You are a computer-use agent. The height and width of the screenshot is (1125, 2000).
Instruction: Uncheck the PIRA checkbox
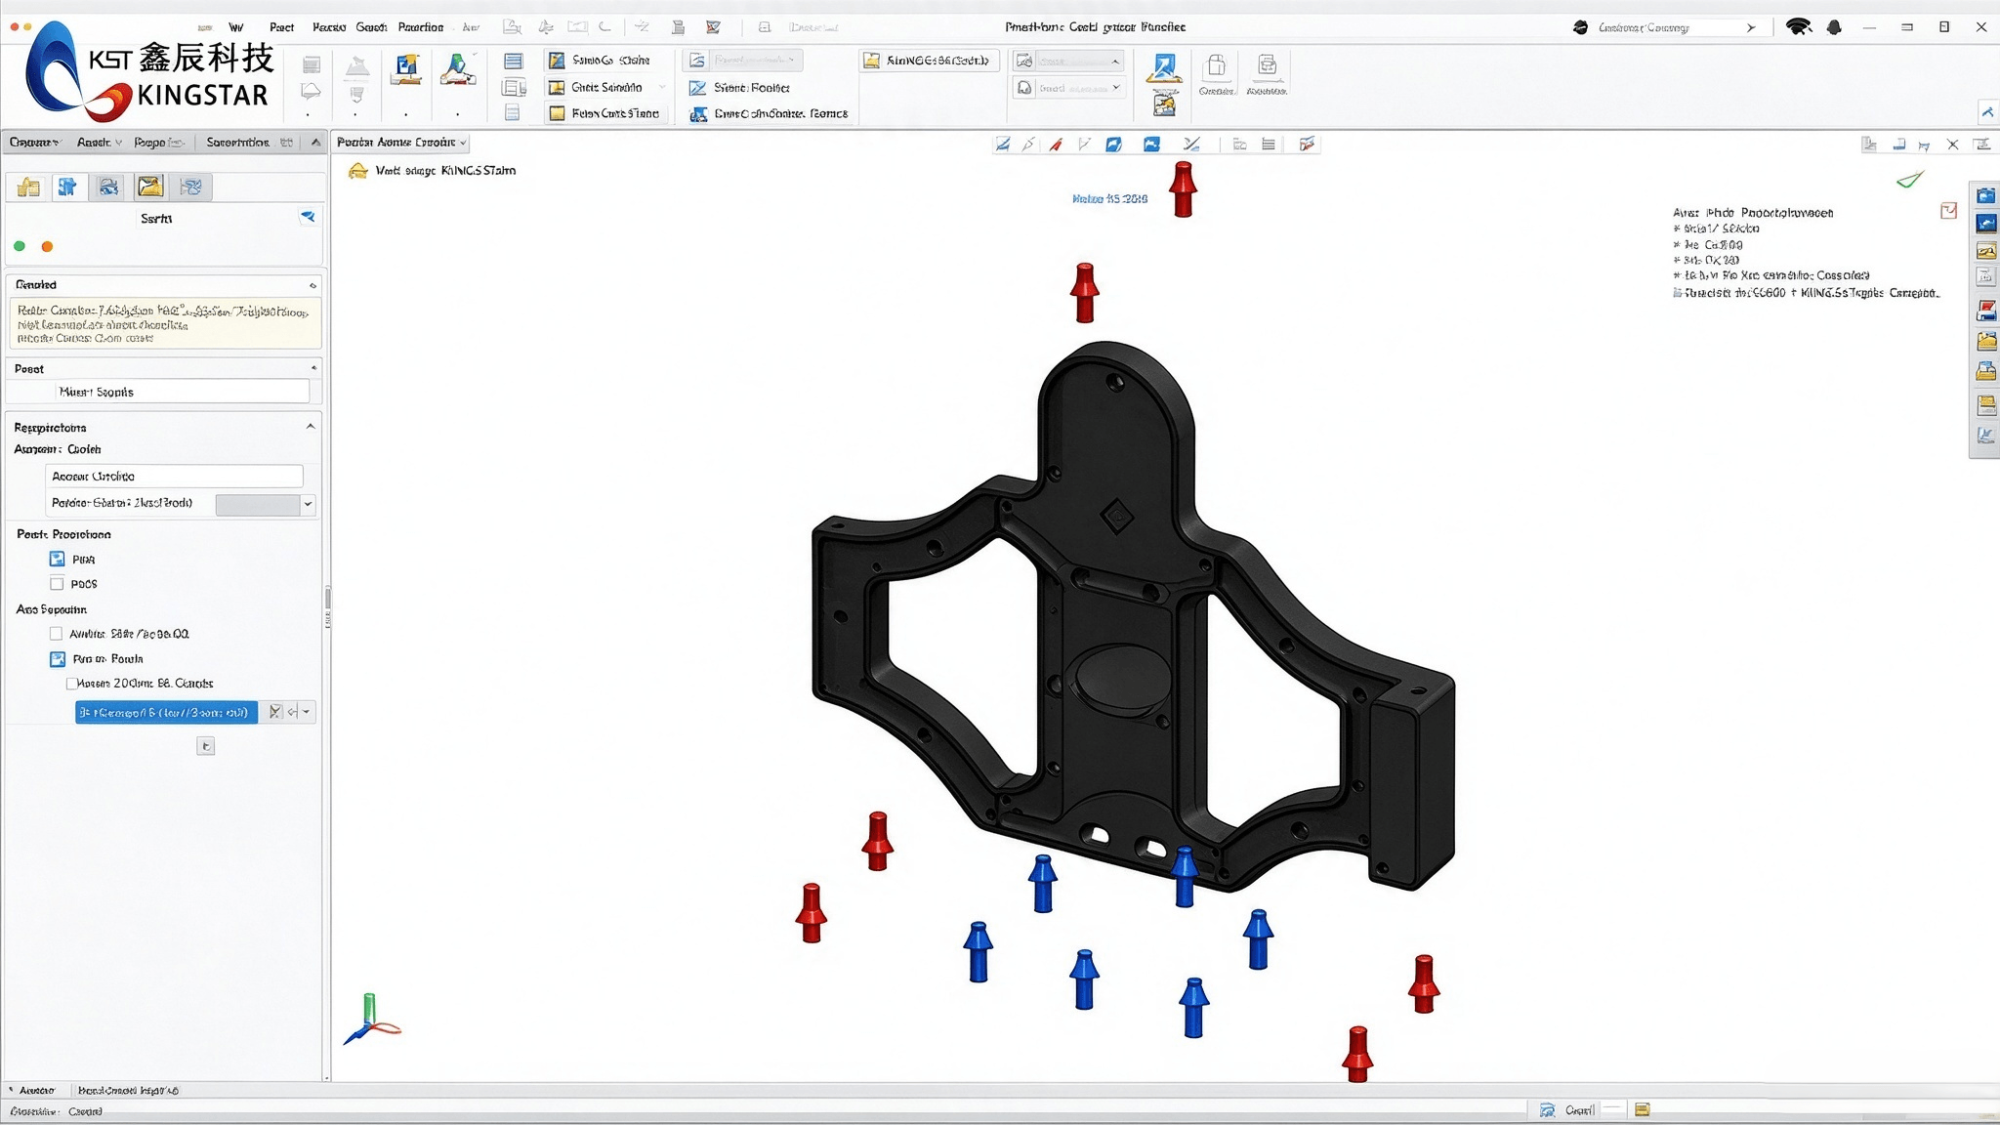tap(57, 560)
